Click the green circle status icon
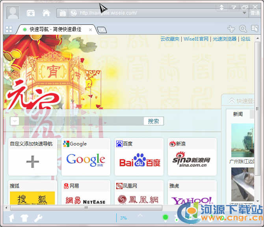The image size is (264, 227). pyautogui.click(x=165, y=218)
